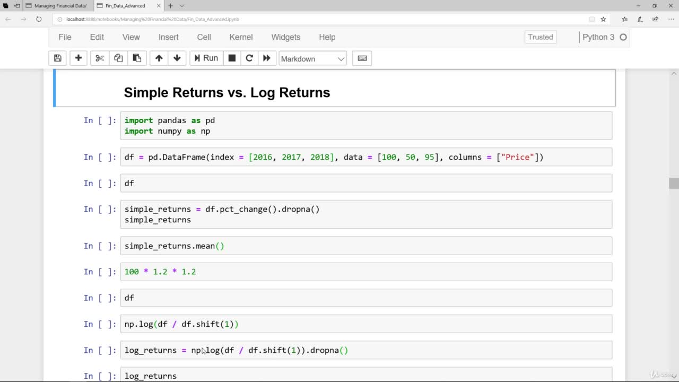The image size is (679, 382).
Task: Click the page vertical scrollbar thumb
Action: pos(674,183)
